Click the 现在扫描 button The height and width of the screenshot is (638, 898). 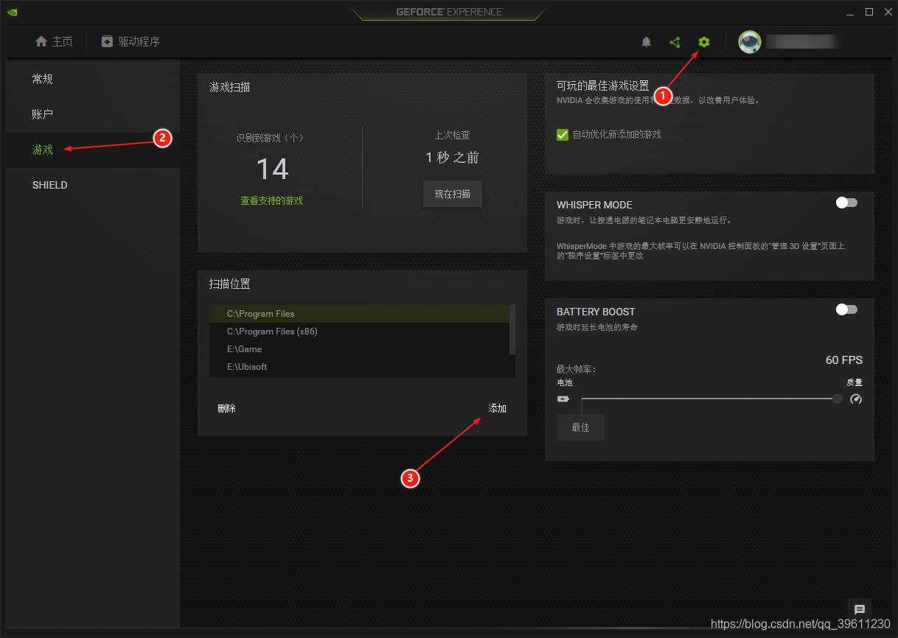[453, 194]
